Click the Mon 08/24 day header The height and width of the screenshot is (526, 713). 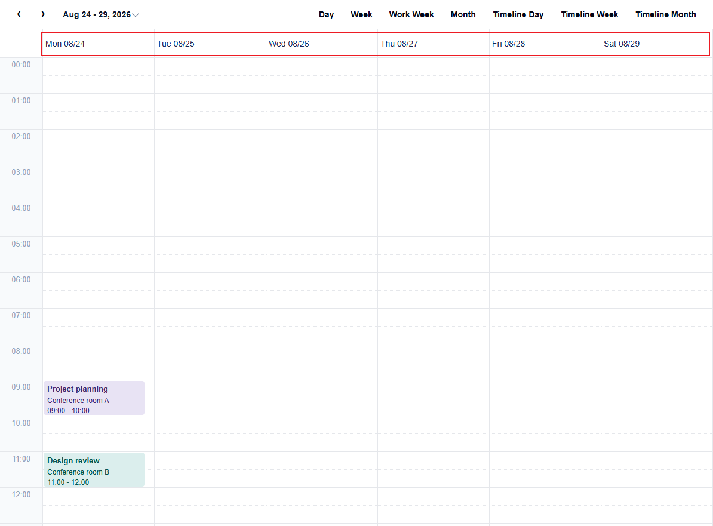(99, 44)
